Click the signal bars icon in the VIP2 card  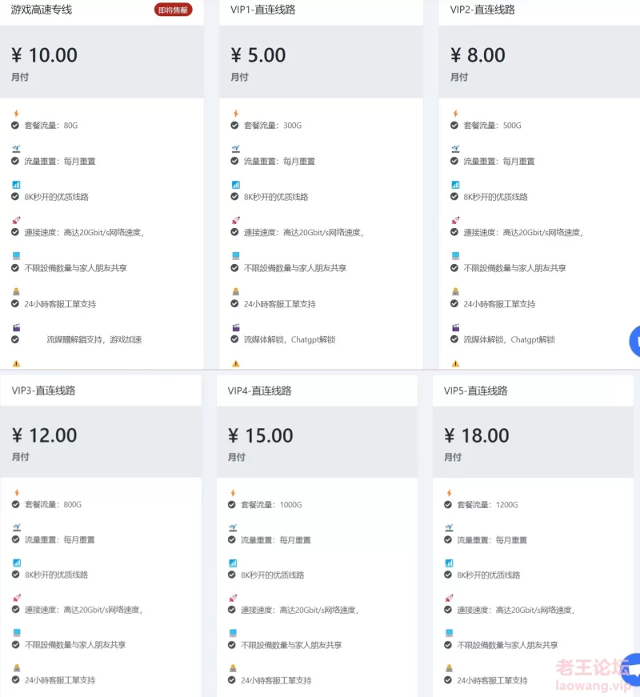point(455,185)
